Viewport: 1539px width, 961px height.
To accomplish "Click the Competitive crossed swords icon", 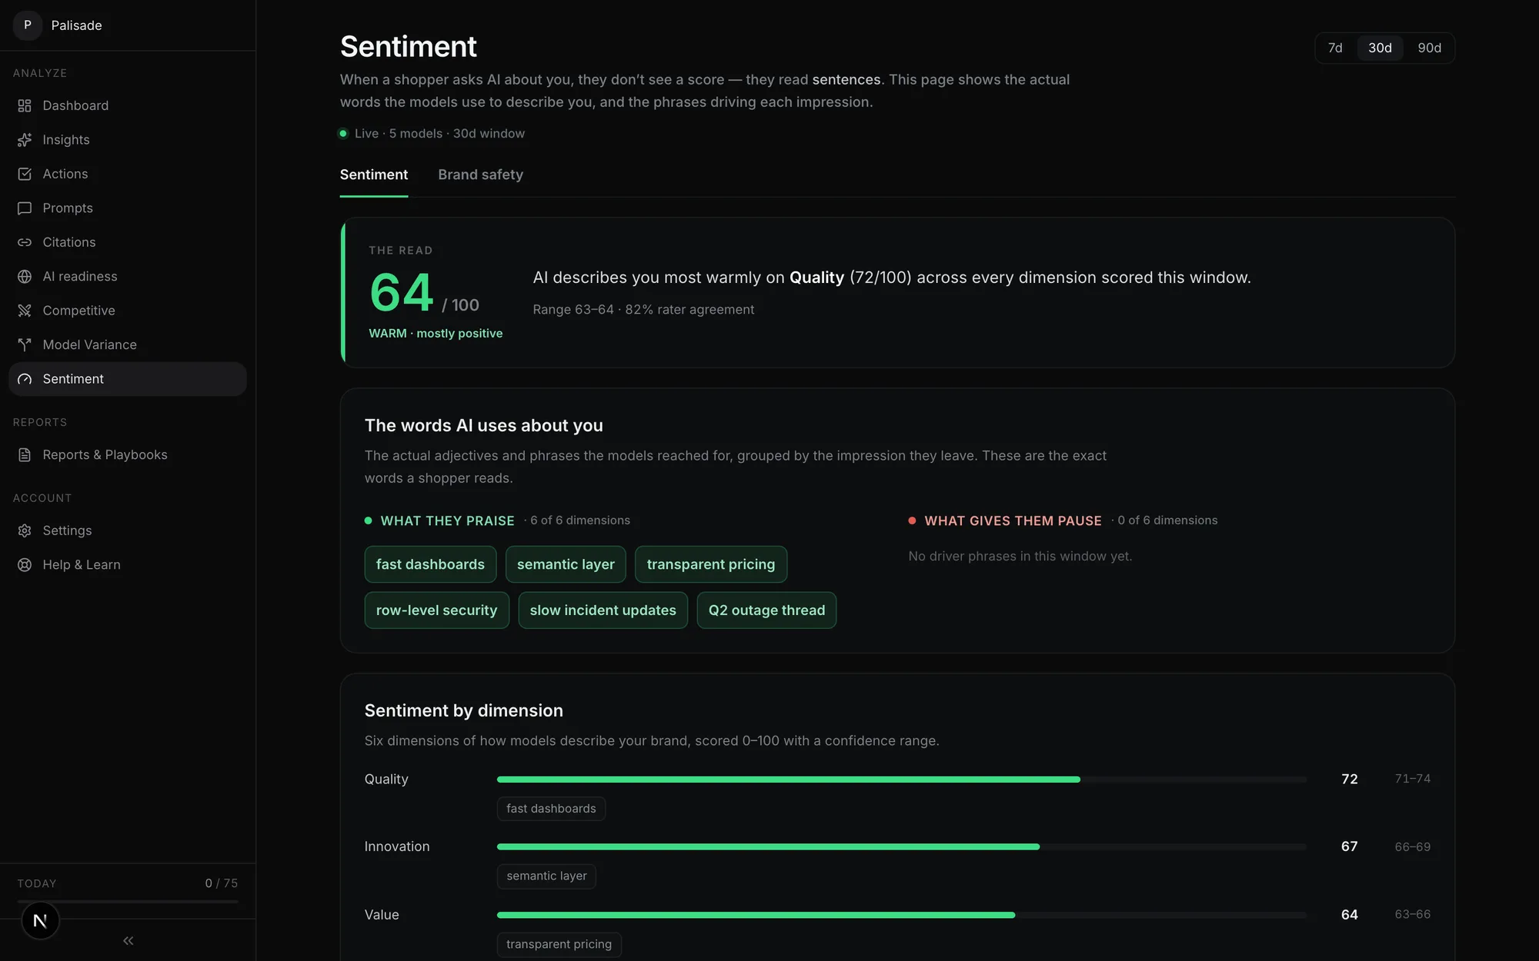I will tap(25, 311).
